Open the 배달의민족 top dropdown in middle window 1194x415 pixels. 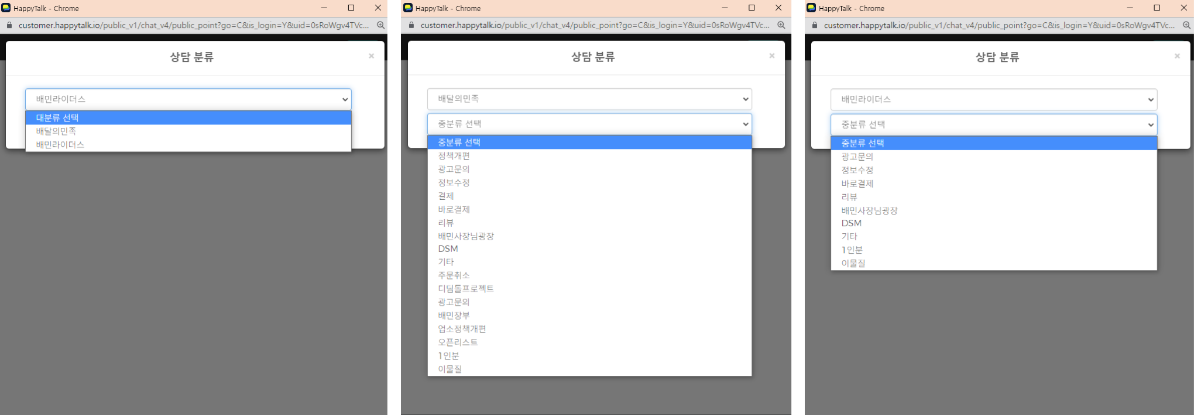point(589,99)
